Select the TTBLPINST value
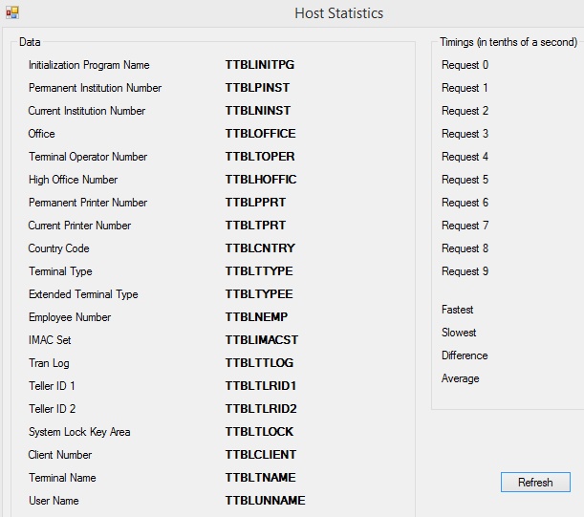Screen dimensions: 584x517 pyautogui.click(x=257, y=88)
